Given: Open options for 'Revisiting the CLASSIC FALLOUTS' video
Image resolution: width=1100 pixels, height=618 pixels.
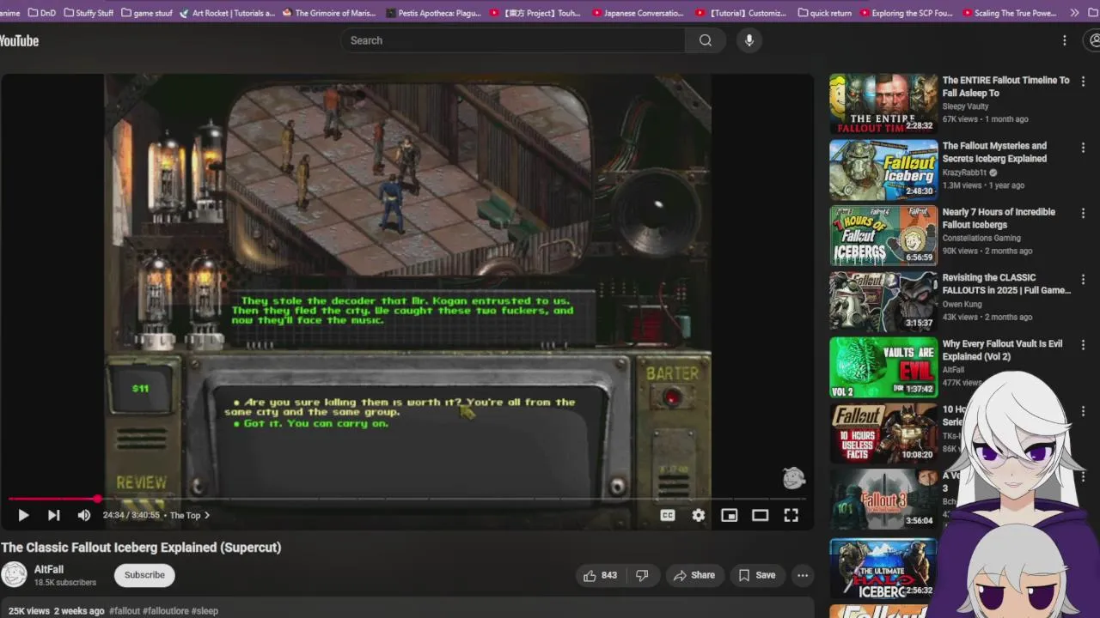Looking at the screenshot, I should click(x=1083, y=280).
